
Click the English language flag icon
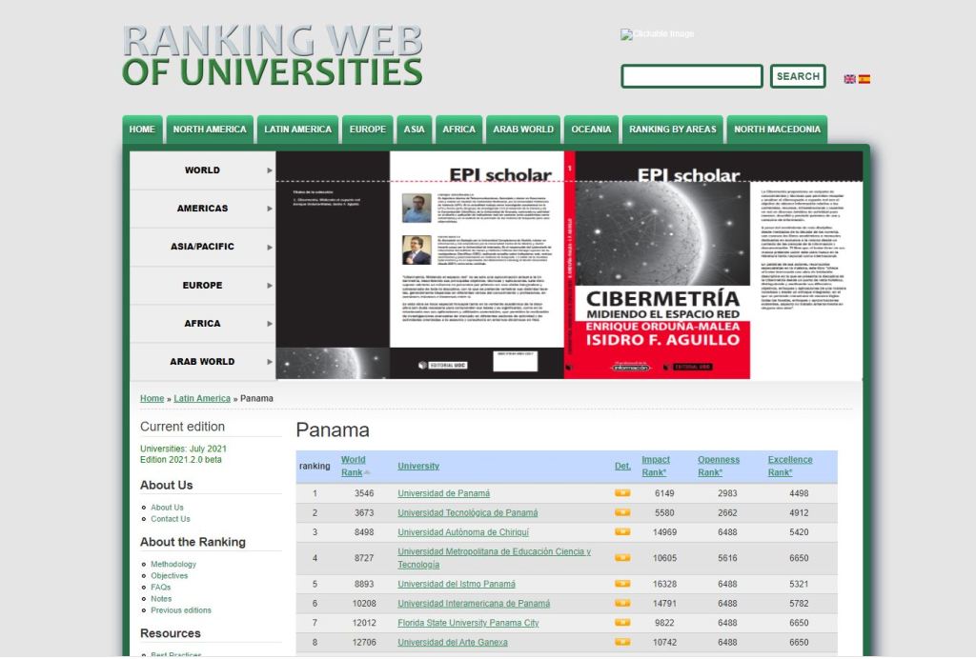click(x=849, y=79)
